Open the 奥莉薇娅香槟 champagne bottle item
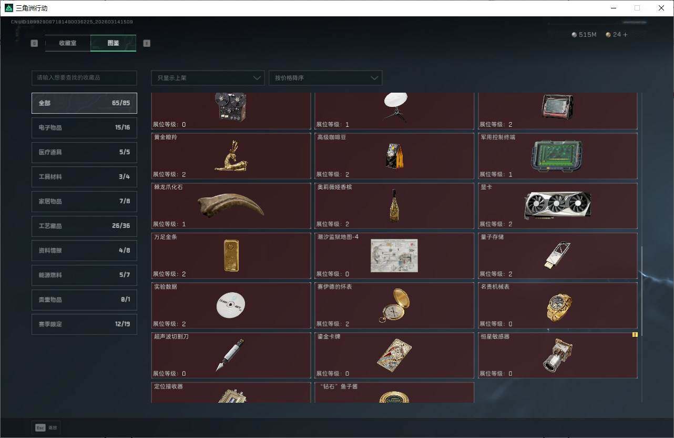The image size is (674, 438). (x=394, y=206)
